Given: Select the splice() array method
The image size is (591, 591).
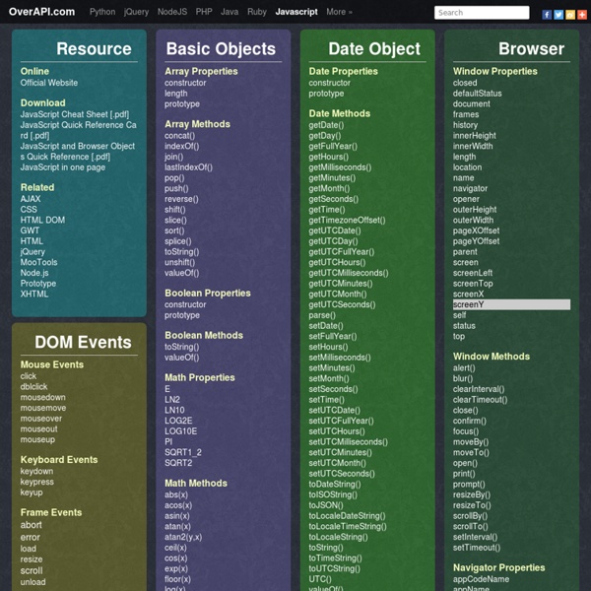Looking at the screenshot, I should (x=177, y=241).
